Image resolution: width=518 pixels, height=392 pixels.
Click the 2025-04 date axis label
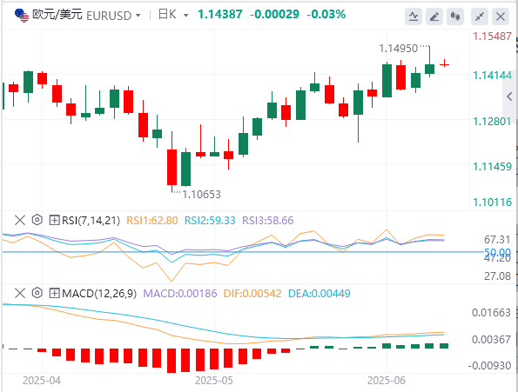[42, 381]
